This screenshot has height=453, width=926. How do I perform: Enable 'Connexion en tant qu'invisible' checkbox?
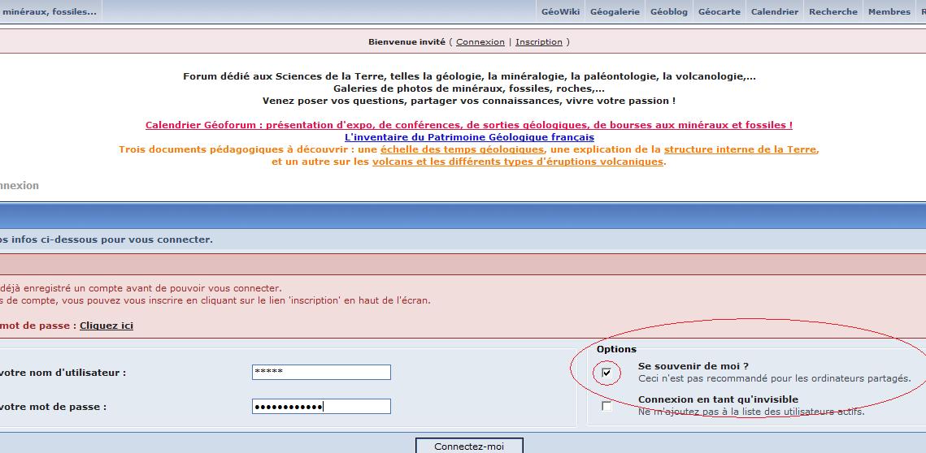click(x=606, y=406)
